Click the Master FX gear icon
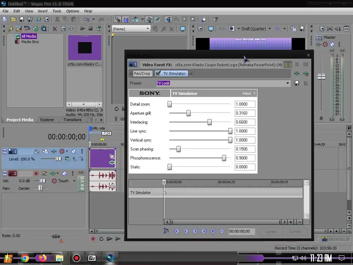This screenshot has width=353, height=265. (325, 45)
